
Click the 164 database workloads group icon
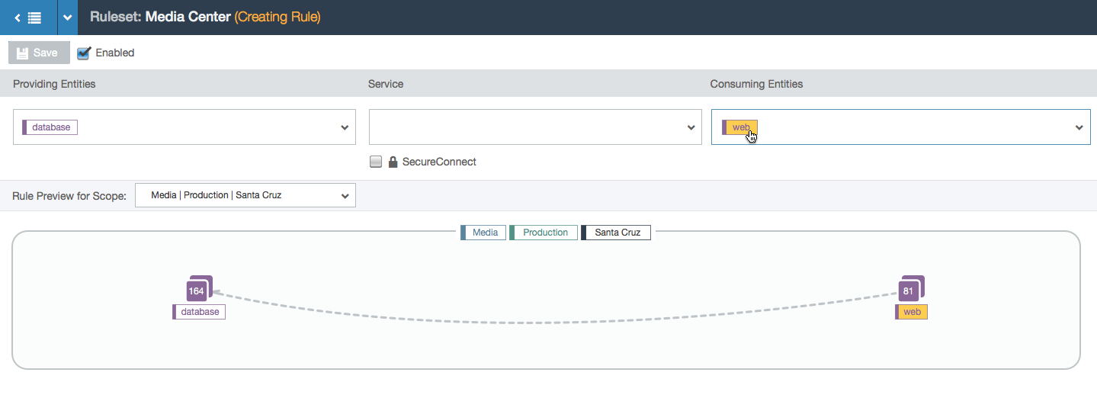[x=199, y=288]
